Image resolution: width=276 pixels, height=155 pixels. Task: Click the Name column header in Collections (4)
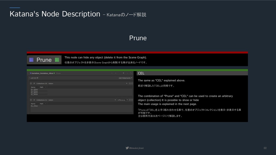click(x=33, y=87)
